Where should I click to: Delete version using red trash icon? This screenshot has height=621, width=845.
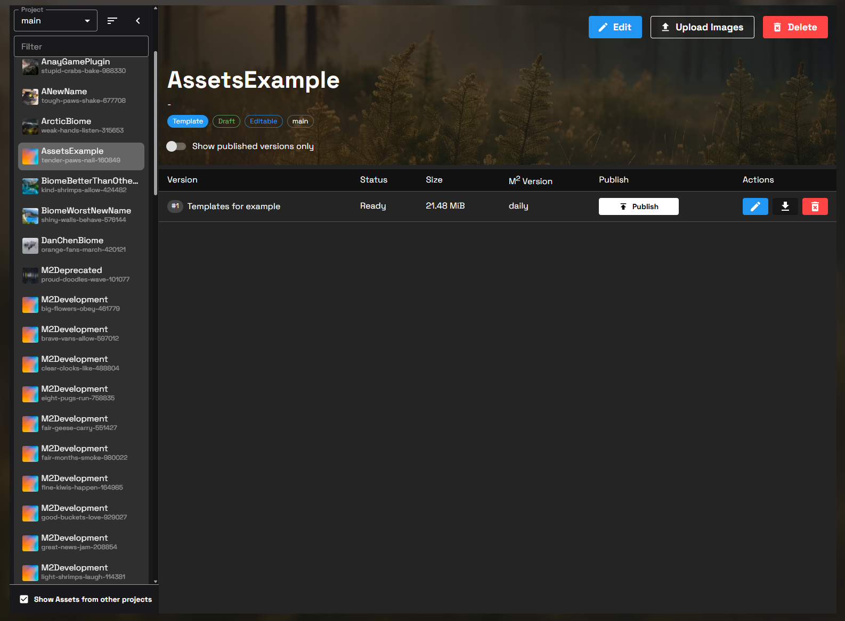click(815, 206)
